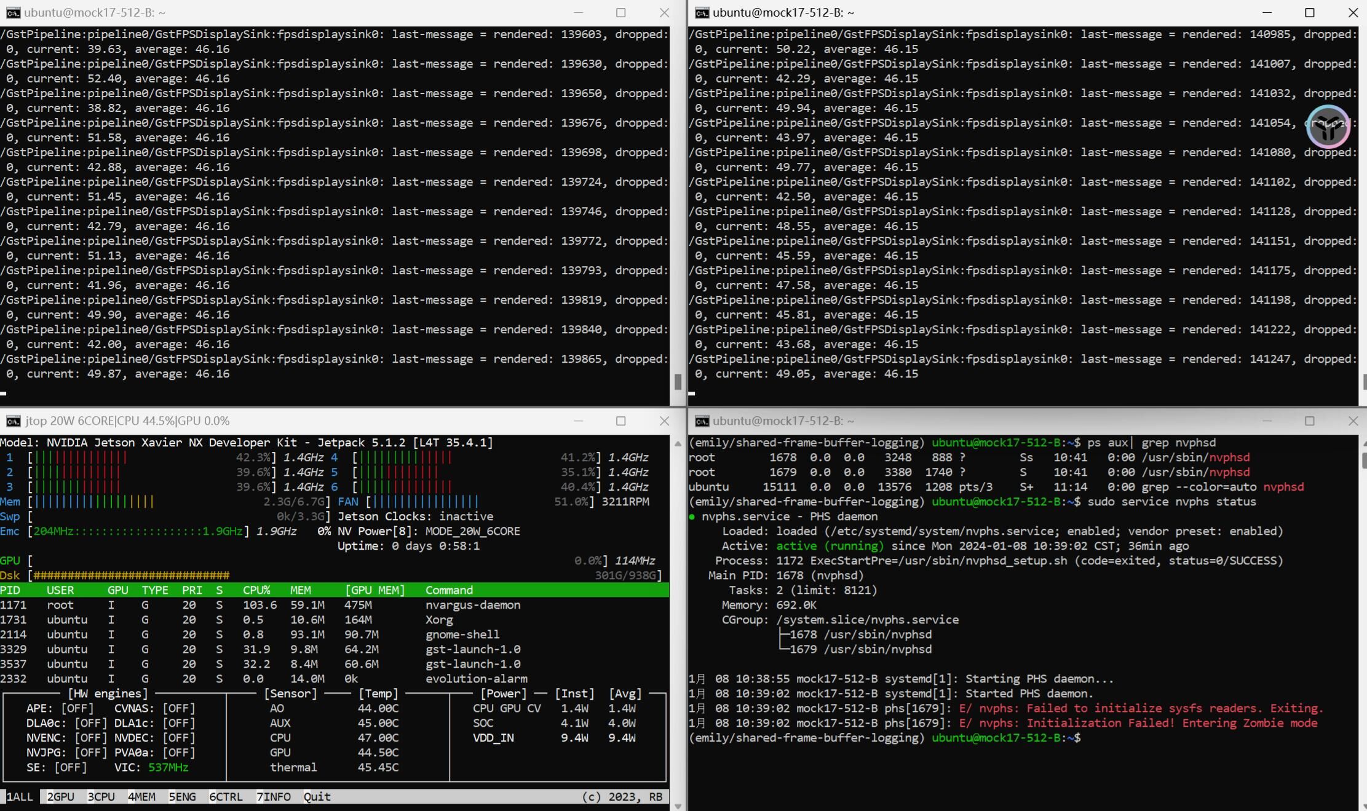Close the top-right terminal window
The height and width of the screenshot is (811, 1367).
coord(1353,13)
